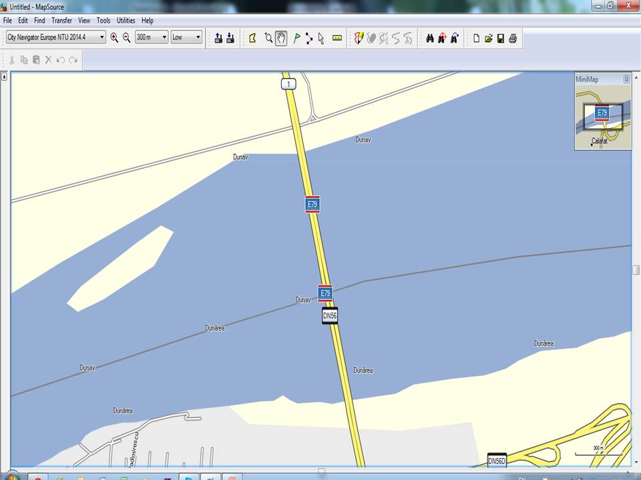Click the Zoom In magnifier icon
The image size is (641, 480).
(114, 38)
